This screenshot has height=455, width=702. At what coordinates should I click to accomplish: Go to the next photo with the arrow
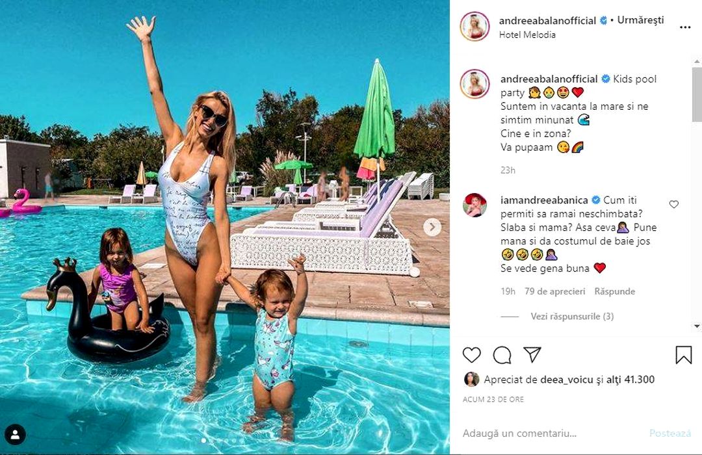[x=432, y=227]
